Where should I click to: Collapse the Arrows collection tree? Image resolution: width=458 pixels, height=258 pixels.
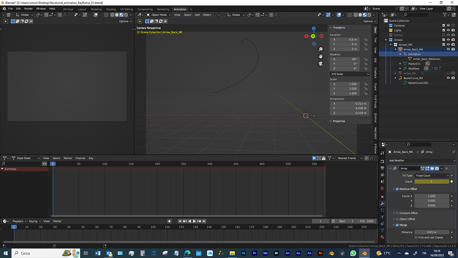[386, 40]
